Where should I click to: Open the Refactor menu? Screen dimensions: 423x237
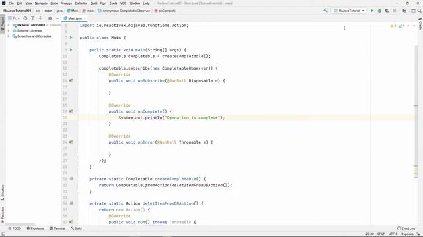tap(81, 3)
